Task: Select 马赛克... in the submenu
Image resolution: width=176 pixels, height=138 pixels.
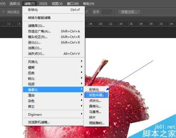Action: [96, 112]
